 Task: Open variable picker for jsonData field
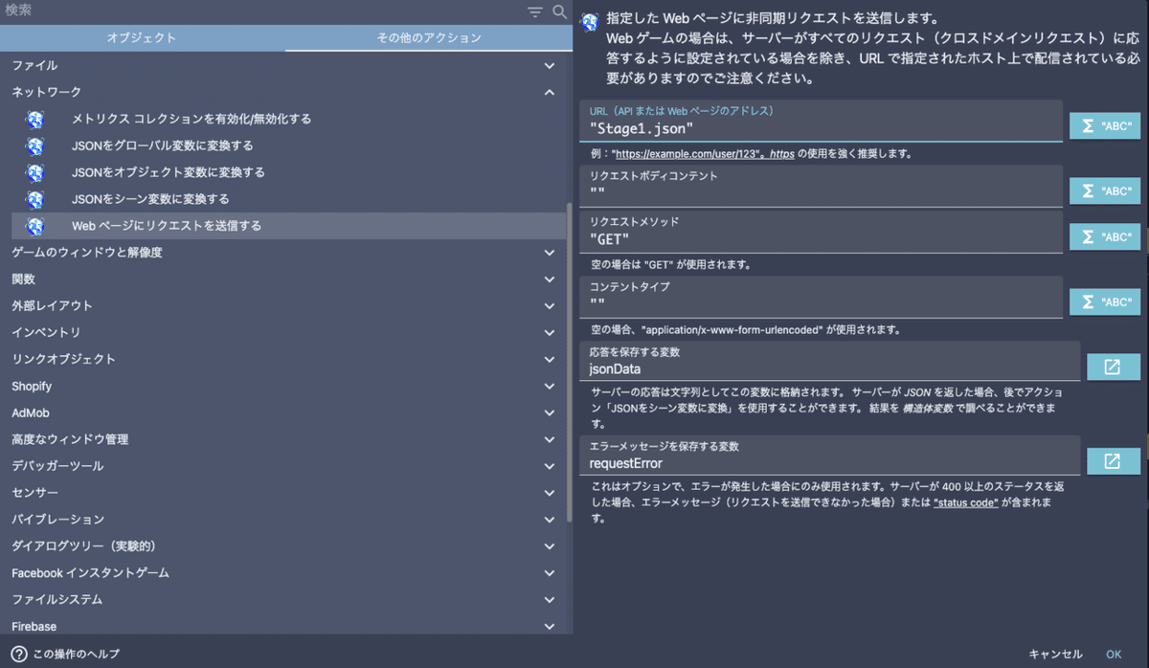coord(1113,367)
